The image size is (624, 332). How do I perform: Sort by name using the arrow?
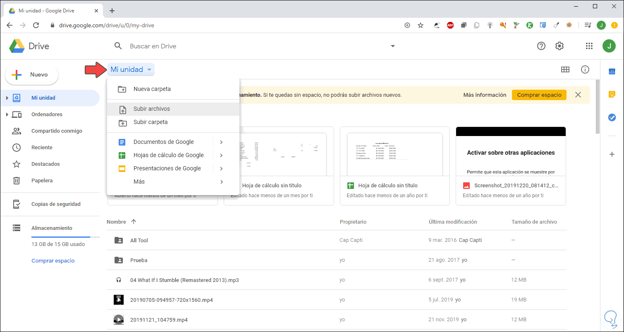pos(134,222)
